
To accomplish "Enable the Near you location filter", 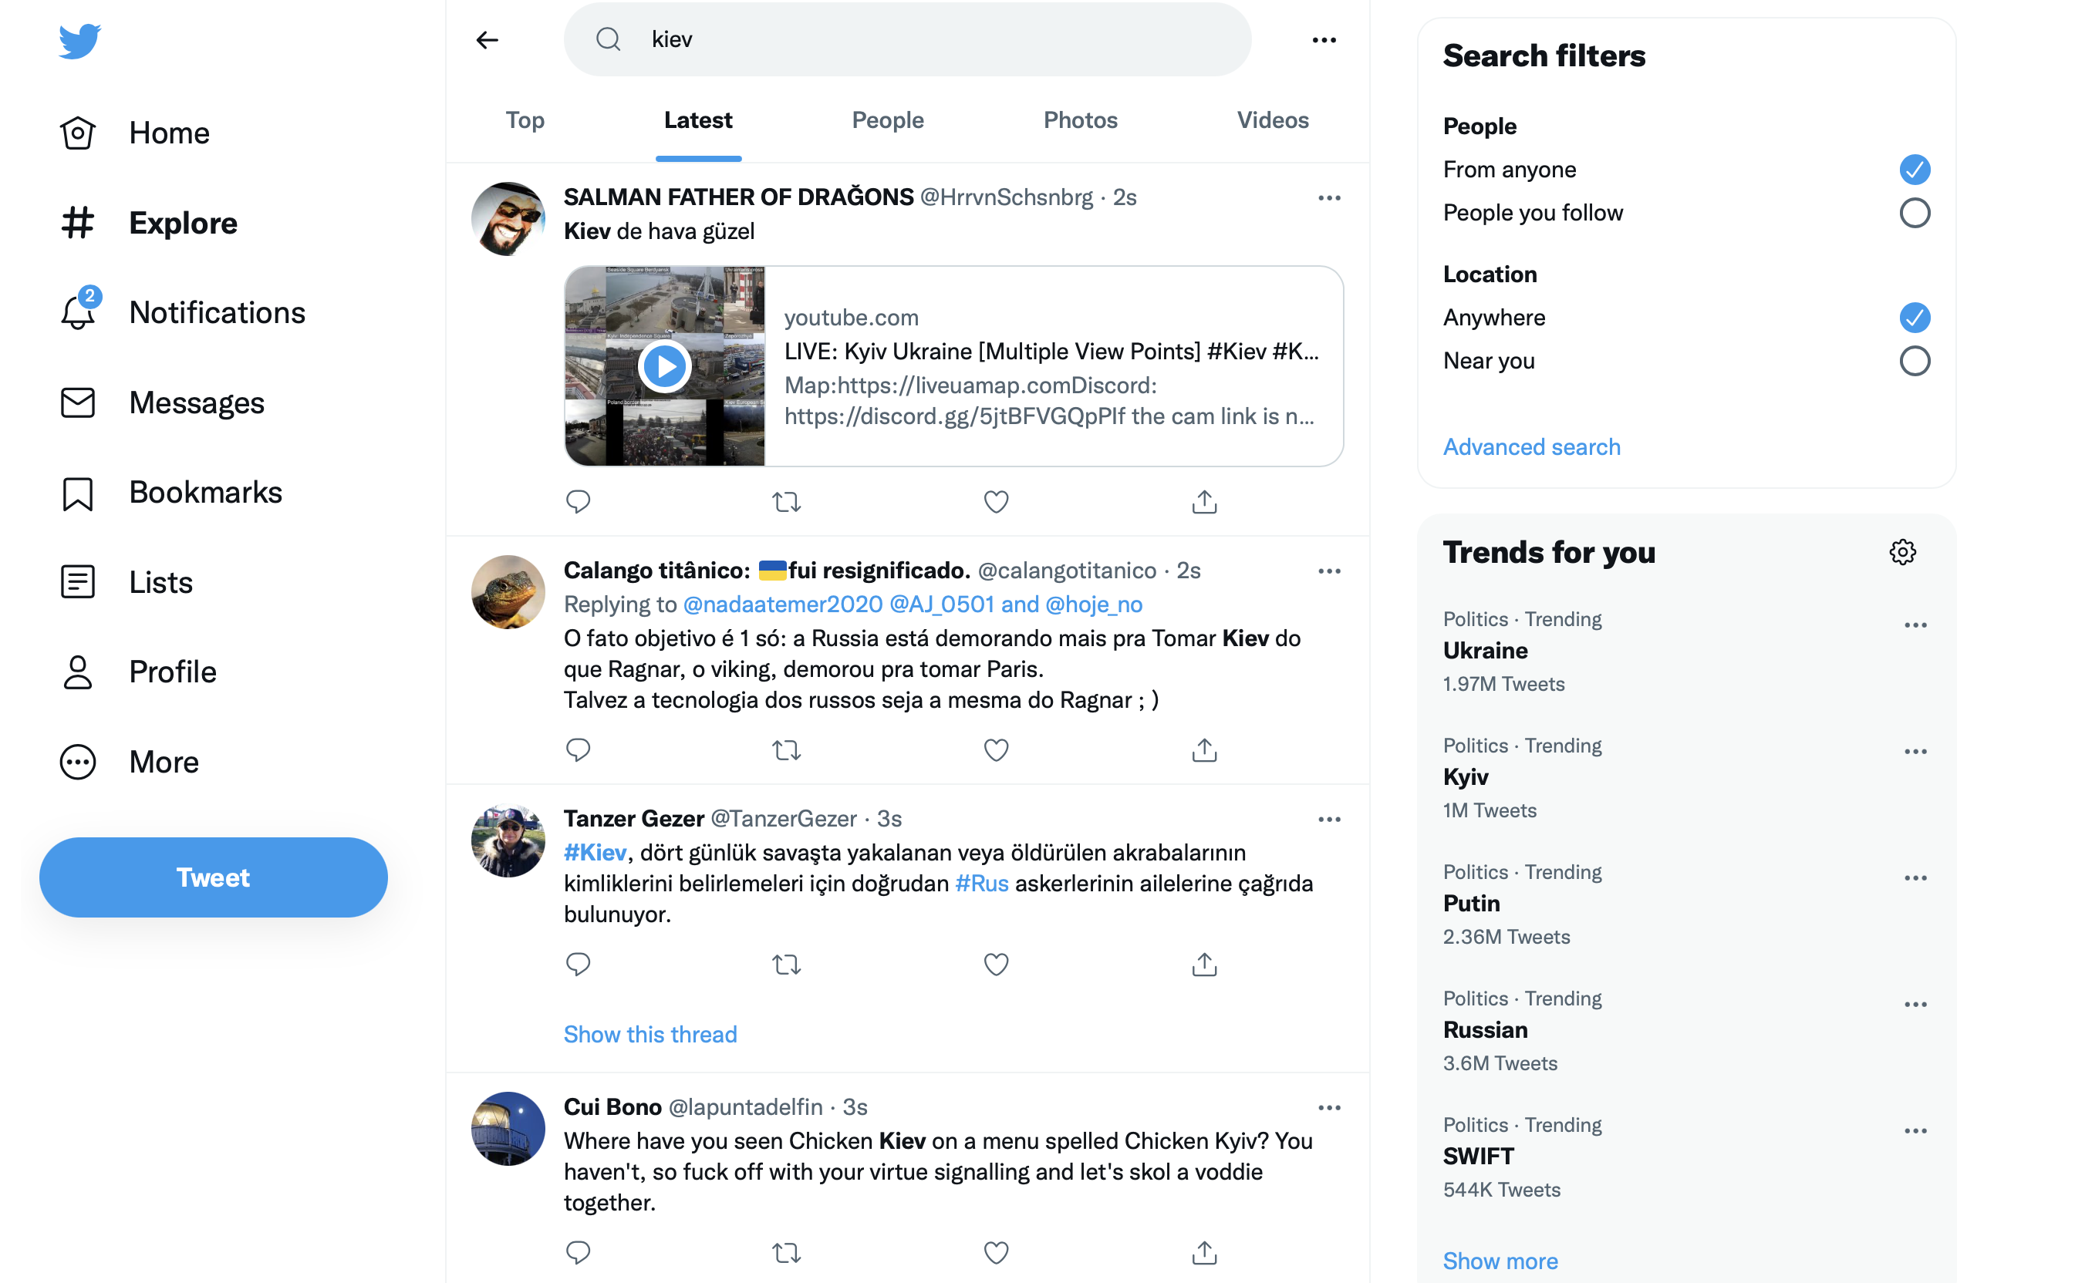I will click(x=1915, y=361).
